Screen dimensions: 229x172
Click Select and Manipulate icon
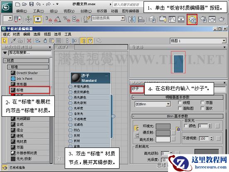coord(29,20)
